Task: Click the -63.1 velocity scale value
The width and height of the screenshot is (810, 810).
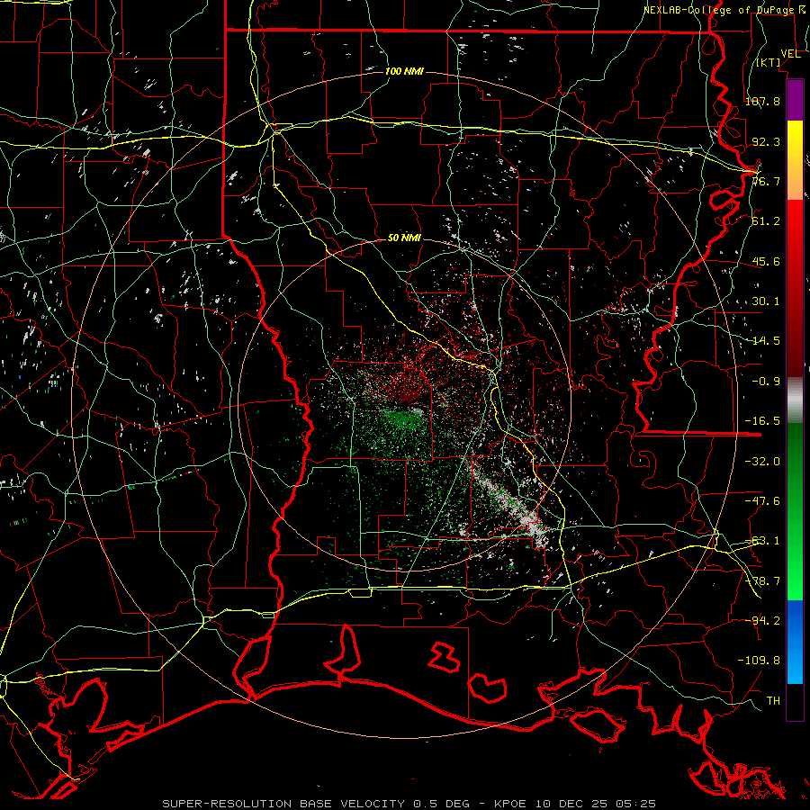Action: [762, 541]
